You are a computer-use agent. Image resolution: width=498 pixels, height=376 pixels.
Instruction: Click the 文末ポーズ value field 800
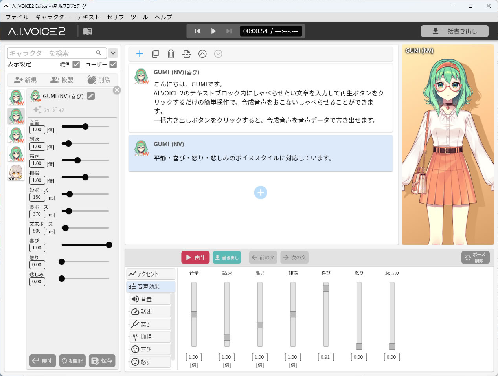37,231
